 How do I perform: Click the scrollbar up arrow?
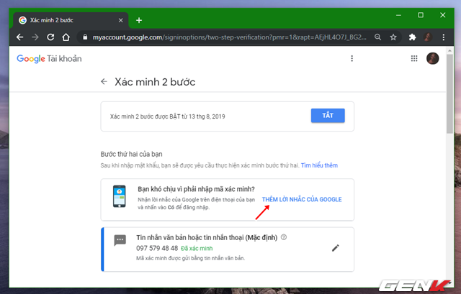(449, 51)
